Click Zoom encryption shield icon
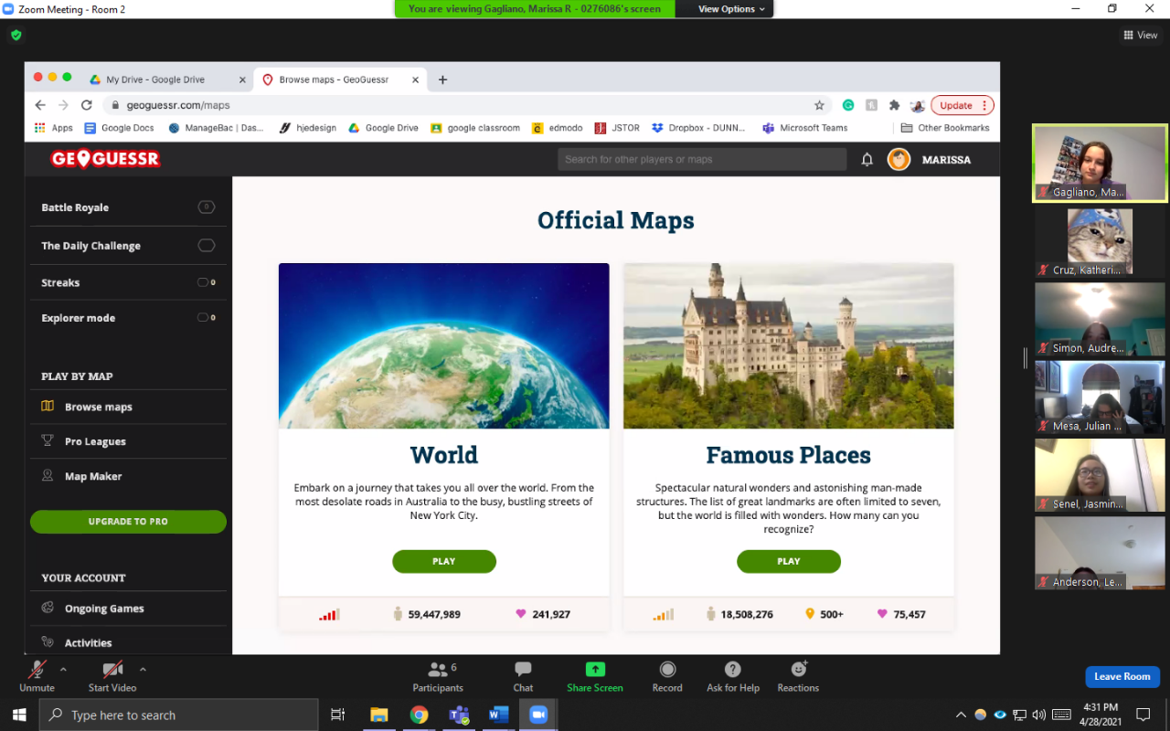Viewport: 1170px width, 731px height. [16, 36]
